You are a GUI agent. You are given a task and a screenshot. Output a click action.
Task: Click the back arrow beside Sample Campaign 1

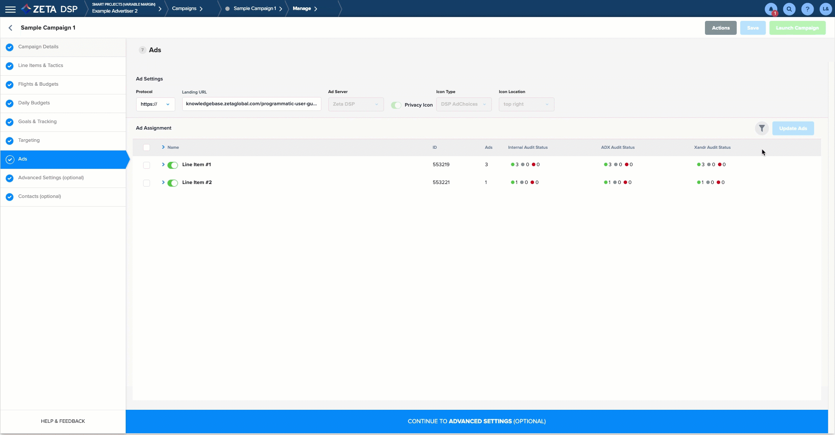(10, 28)
